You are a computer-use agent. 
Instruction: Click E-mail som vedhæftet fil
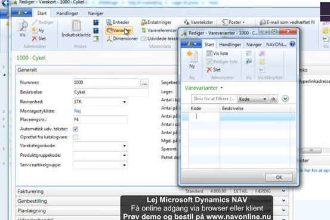pyautogui.click(x=287, y=22)
